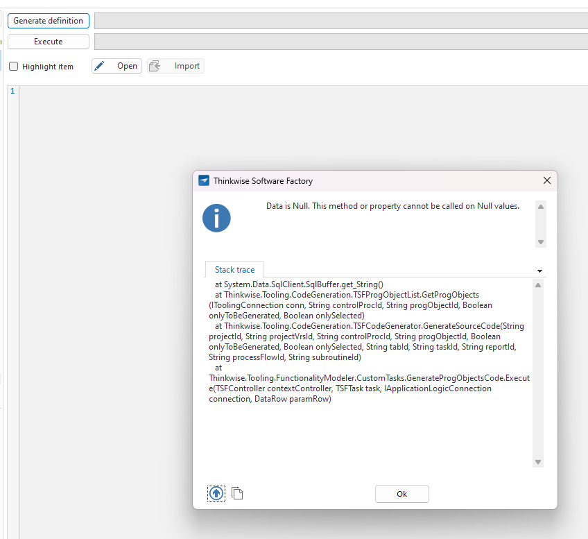Click the 'SqlBuffer.get_String()' stack trace line

[299, 284]
